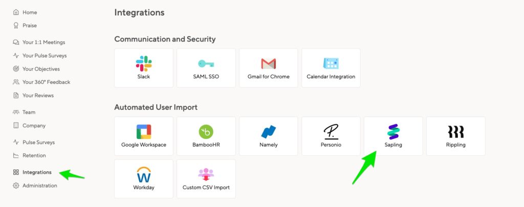Choose the Rippling integration
Image resolution: width=524 pixels, height=207 pixels.
click(456, 136)
